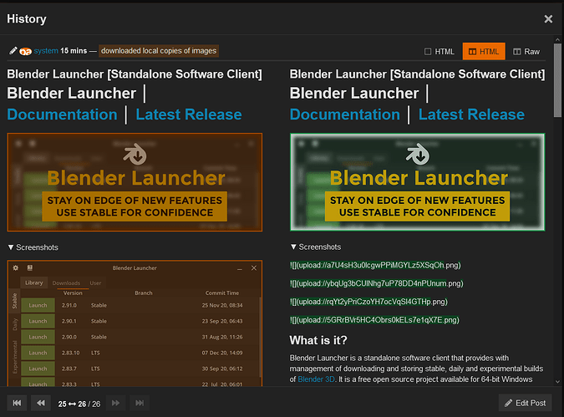Image resolution: width=564 pixels, height=417 pixels.
Task: Click the pencil edit icon beside system
Action: tap(13, 51)
